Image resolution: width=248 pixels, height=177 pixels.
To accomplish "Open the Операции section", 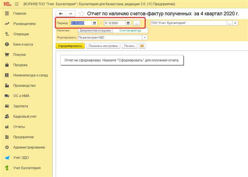I will (x=21, y=34).
